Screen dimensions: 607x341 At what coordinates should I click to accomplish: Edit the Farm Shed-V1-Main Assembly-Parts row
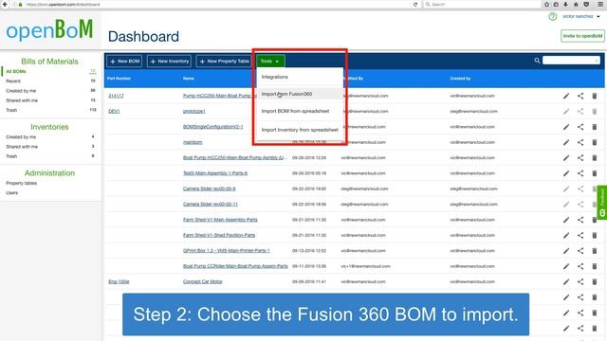[x=566, y=220]
